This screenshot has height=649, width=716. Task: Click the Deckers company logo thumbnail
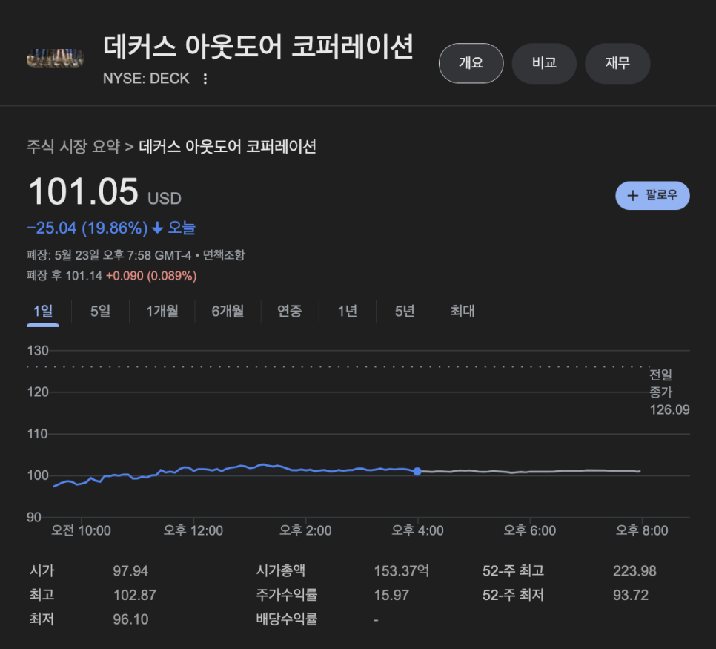56,59
